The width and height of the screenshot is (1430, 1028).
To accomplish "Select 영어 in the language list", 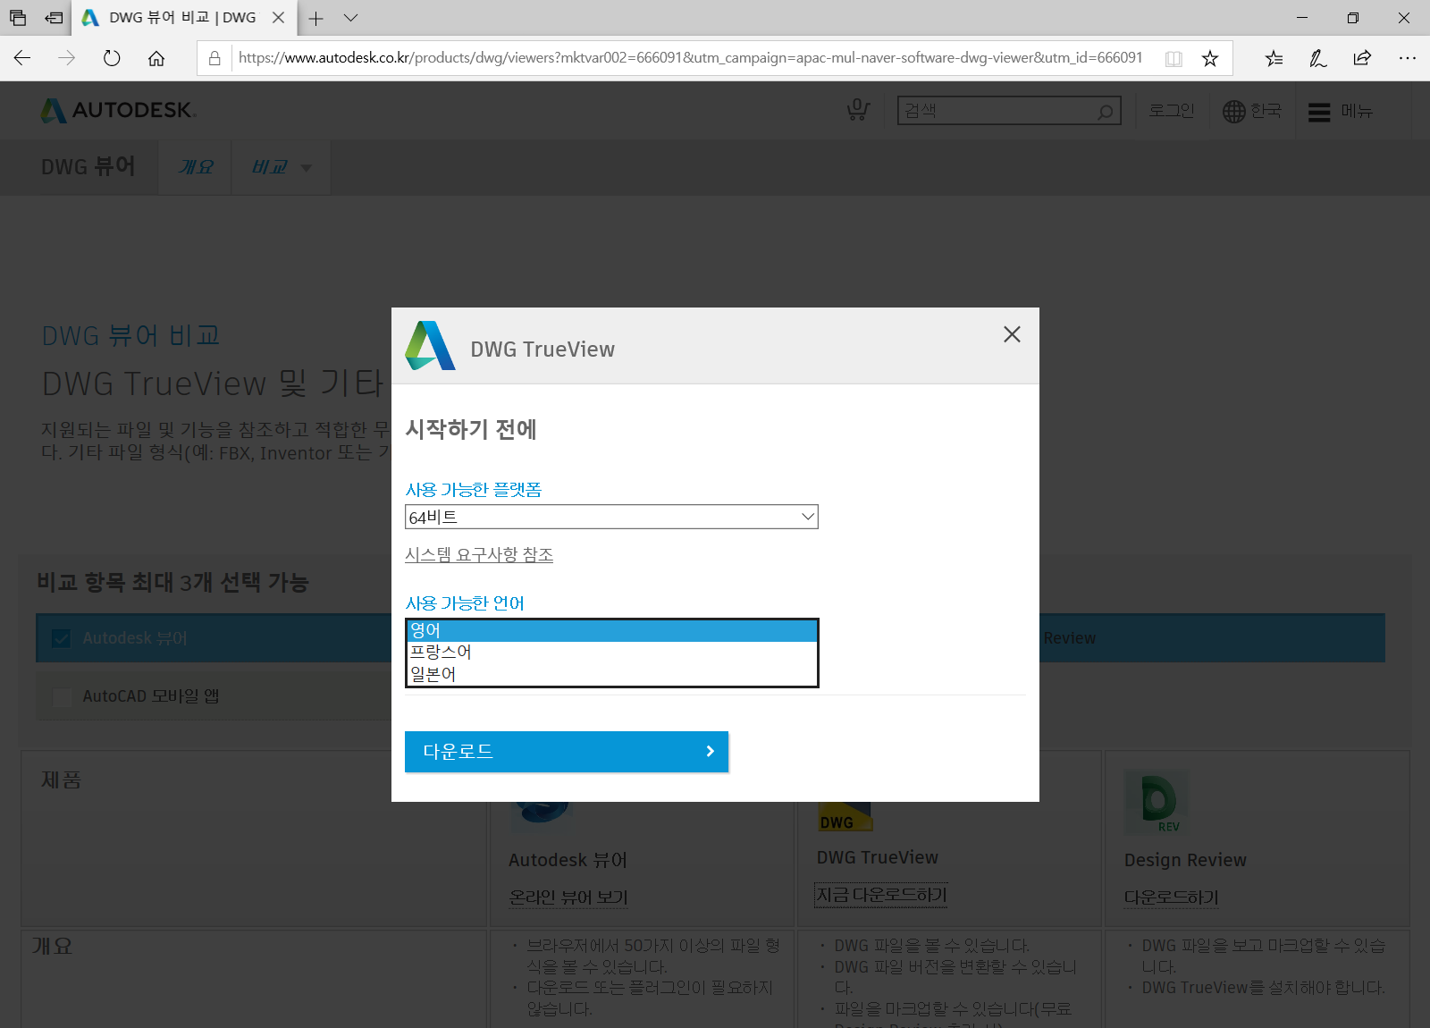I will (x=612, y=631).
